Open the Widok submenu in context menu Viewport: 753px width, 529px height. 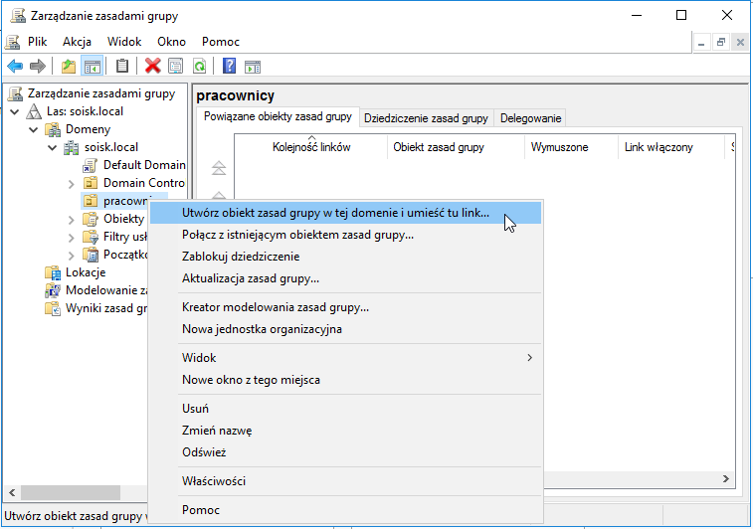click(x=345, y=358)
